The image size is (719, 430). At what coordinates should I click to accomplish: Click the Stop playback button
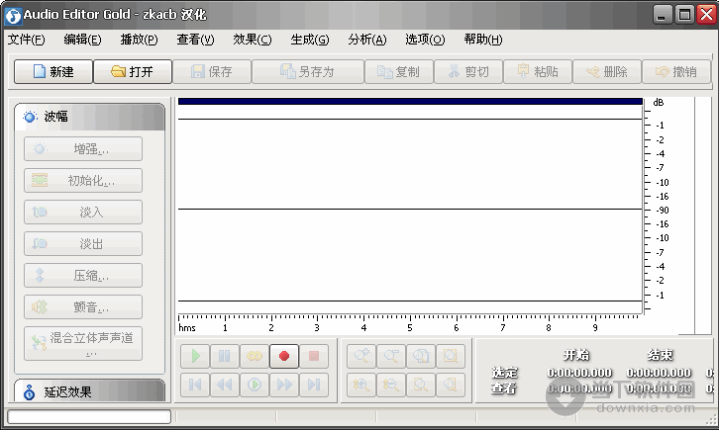click(x=314, y=356)
